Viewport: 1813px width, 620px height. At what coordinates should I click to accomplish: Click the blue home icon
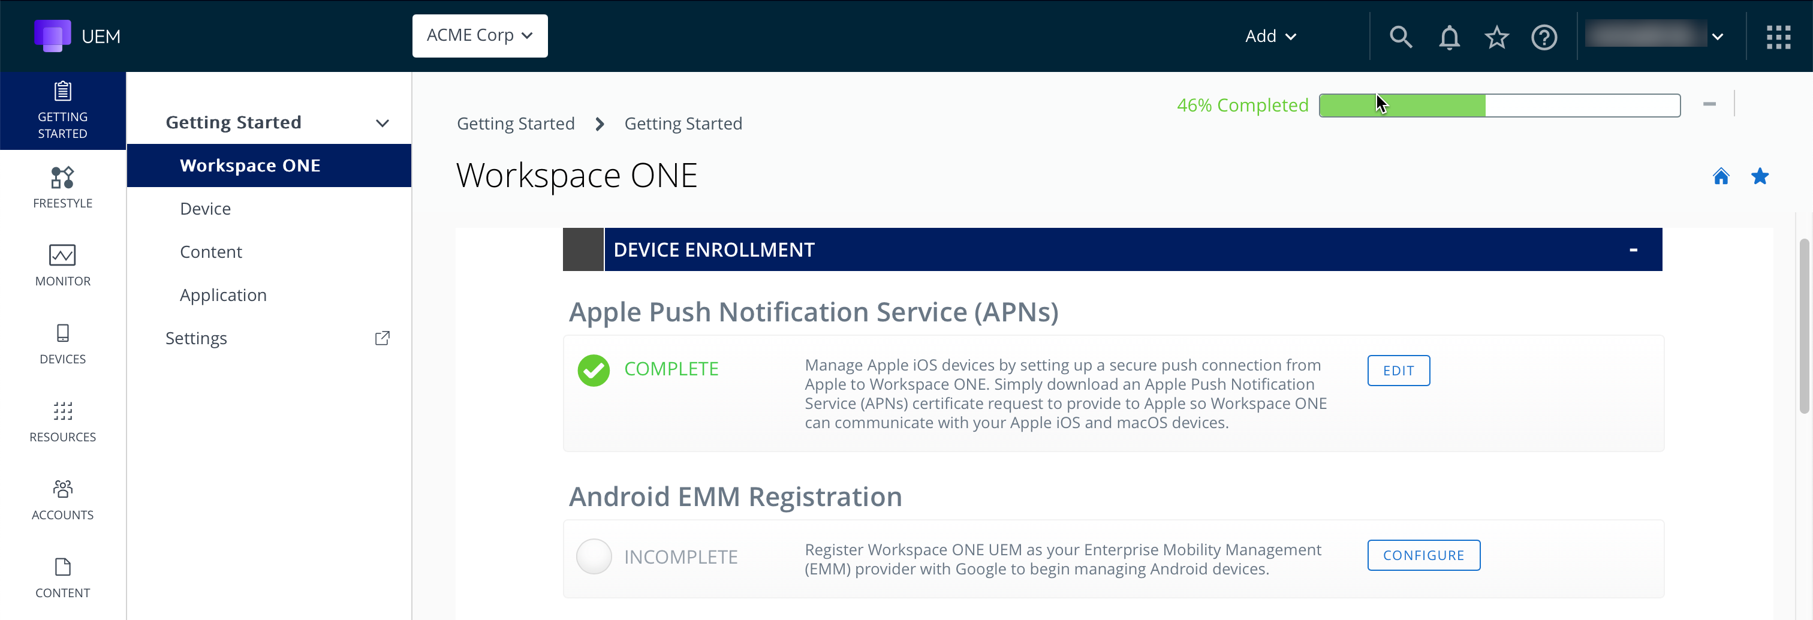[x=1721, y=176]
